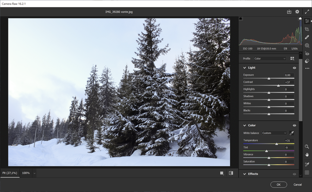Open the Profile Color dropdown
This screenshot has height=192, width=312.
(270, 58)
